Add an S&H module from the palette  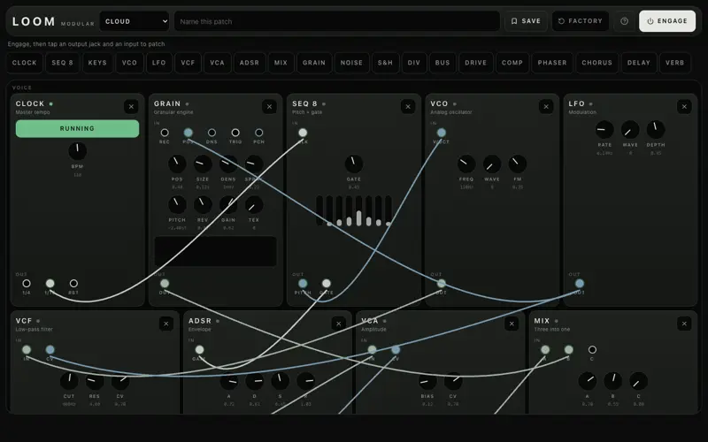tap(385, 63)
